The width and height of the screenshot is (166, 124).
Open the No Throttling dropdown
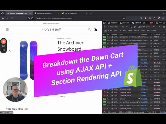[x=156, y=27]
